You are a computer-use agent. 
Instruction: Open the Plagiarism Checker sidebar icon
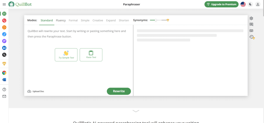4,27
